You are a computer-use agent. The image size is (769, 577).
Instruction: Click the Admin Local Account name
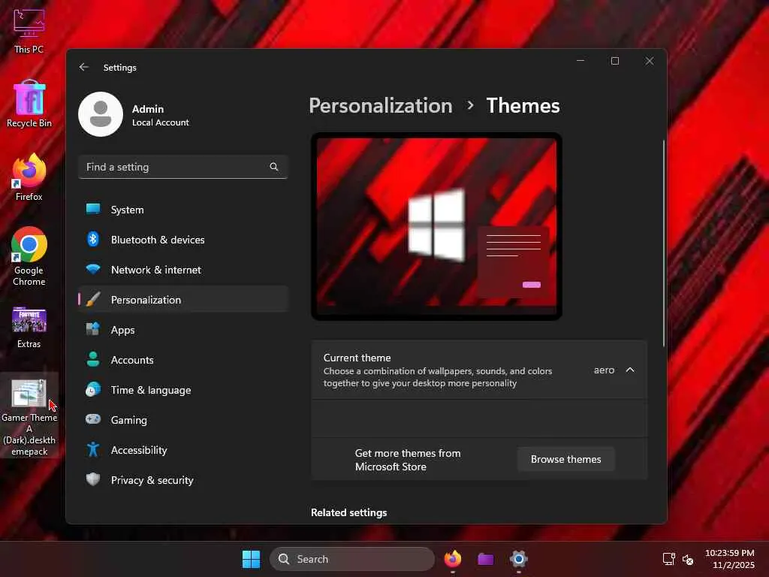point(161,115)
